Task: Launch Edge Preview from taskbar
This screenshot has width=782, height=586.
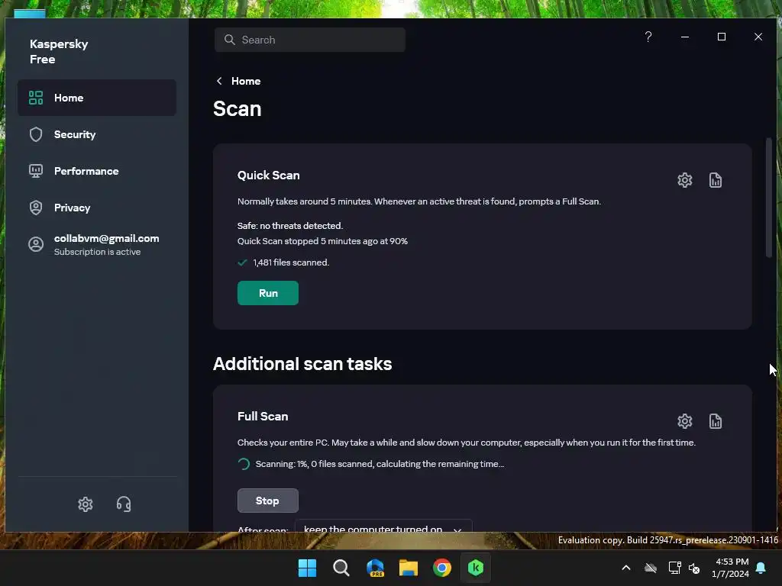Action: pos(375,568)
